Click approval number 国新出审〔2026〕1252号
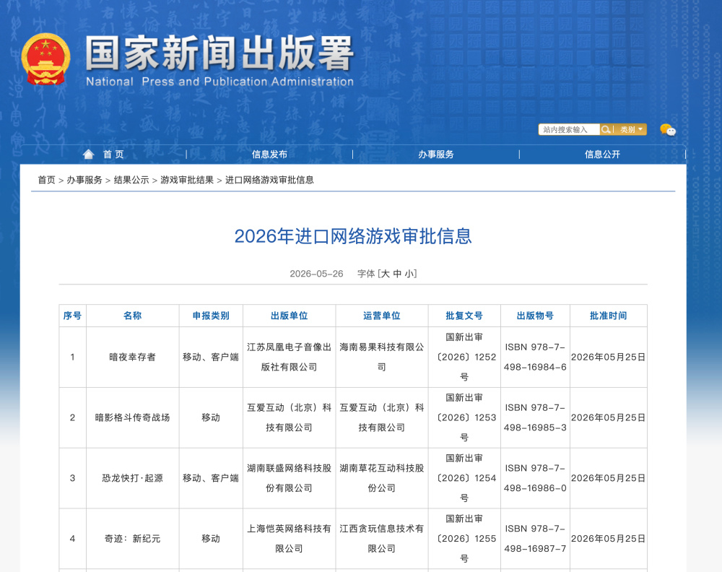 (464, 357)
